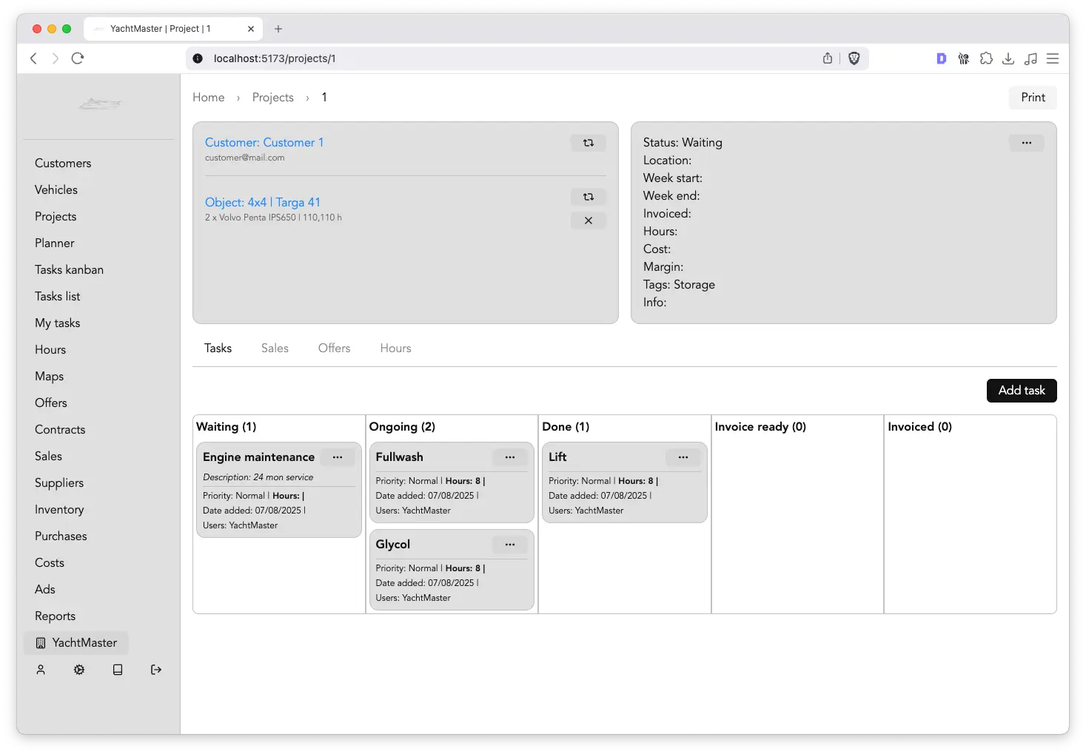The height and width of the screenshot is (754, 1086).
Task: Open Engine maintenance task options menu
Action: tap(338, 457)
